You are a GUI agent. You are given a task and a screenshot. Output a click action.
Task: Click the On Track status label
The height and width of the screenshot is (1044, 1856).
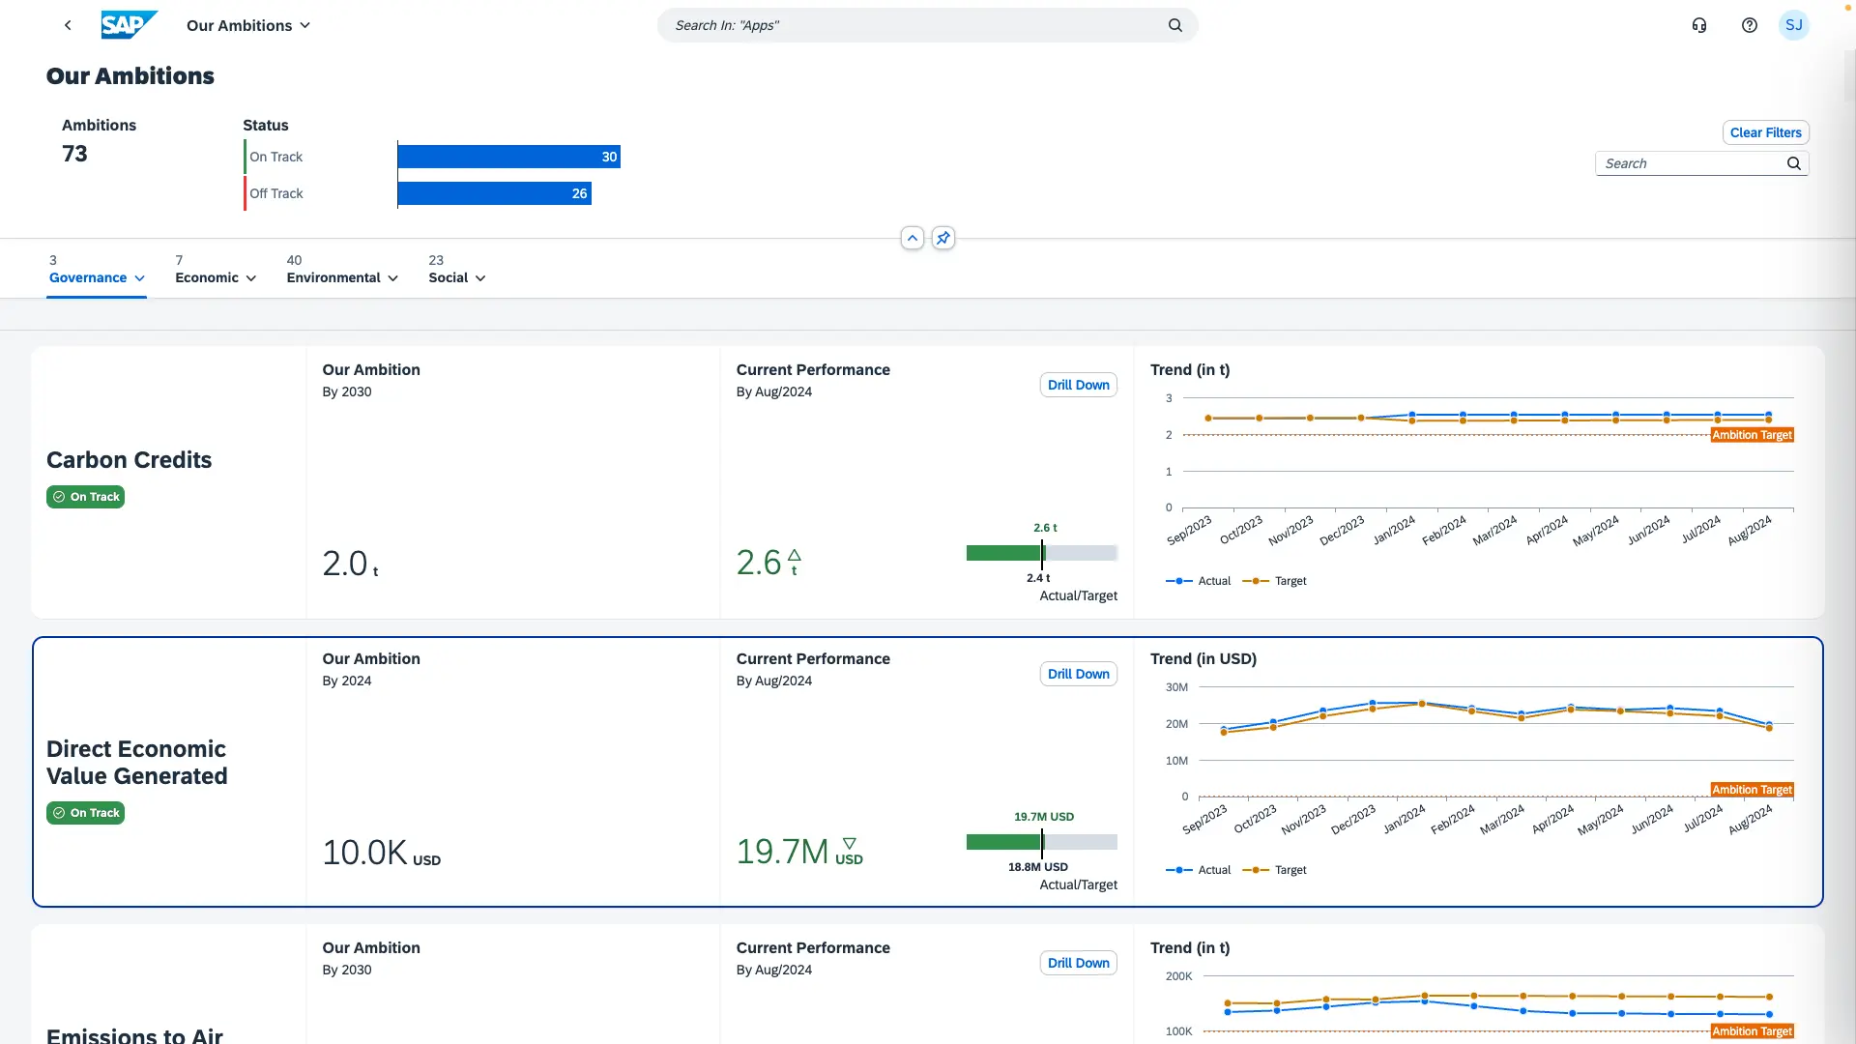(275, 157)
